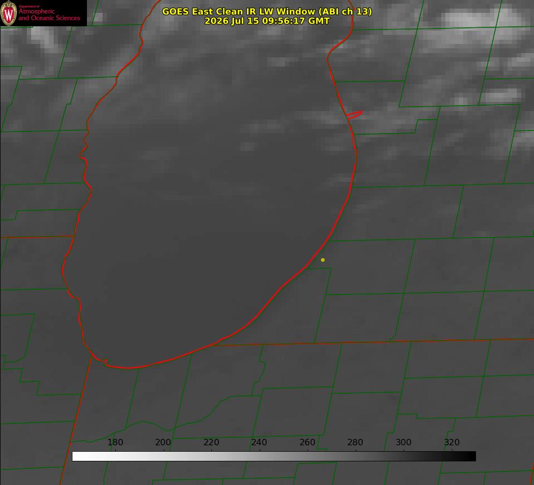Click the 240 colorbar tick label

259,442
